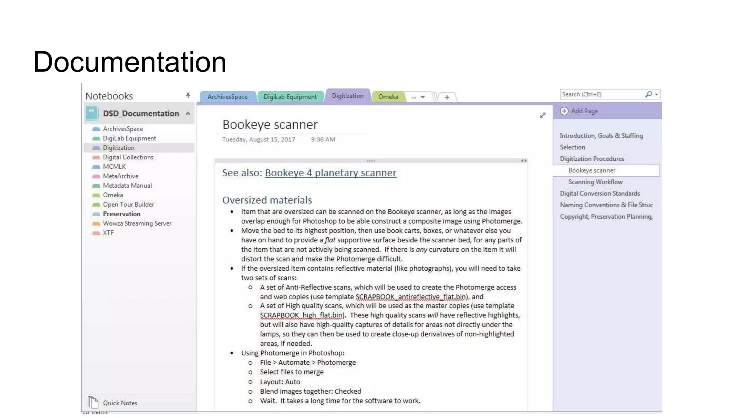Screen dimensions: 743x418
Task: Open Naming Conventions & File Struc page
Action: pyautogui.click(x=606, y=205)
